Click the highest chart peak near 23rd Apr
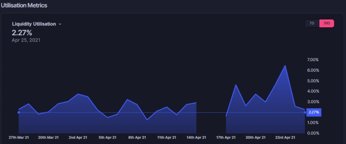The image size is (346, 144). (x=285, y=66)
